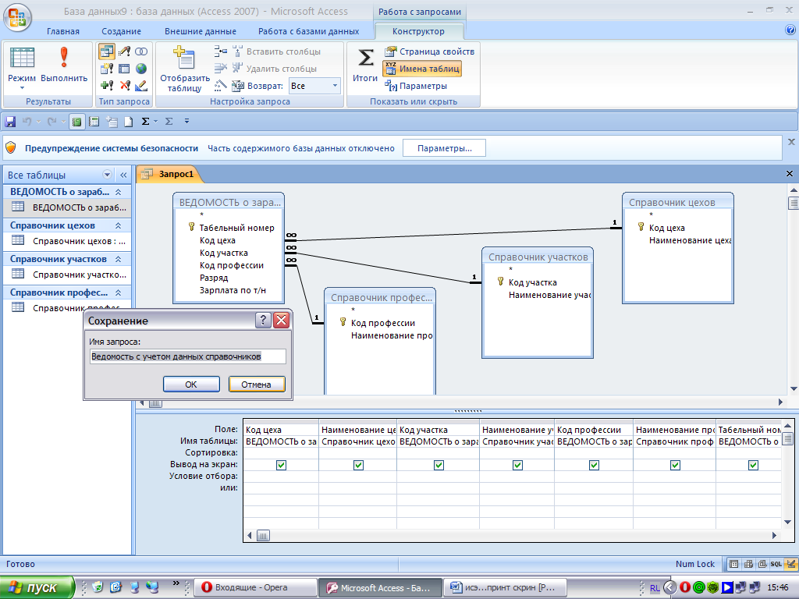Click the query grid vertical scrollbar thumb
The width and height of the screenshot is (799, 599).
[x=788, y=438]
